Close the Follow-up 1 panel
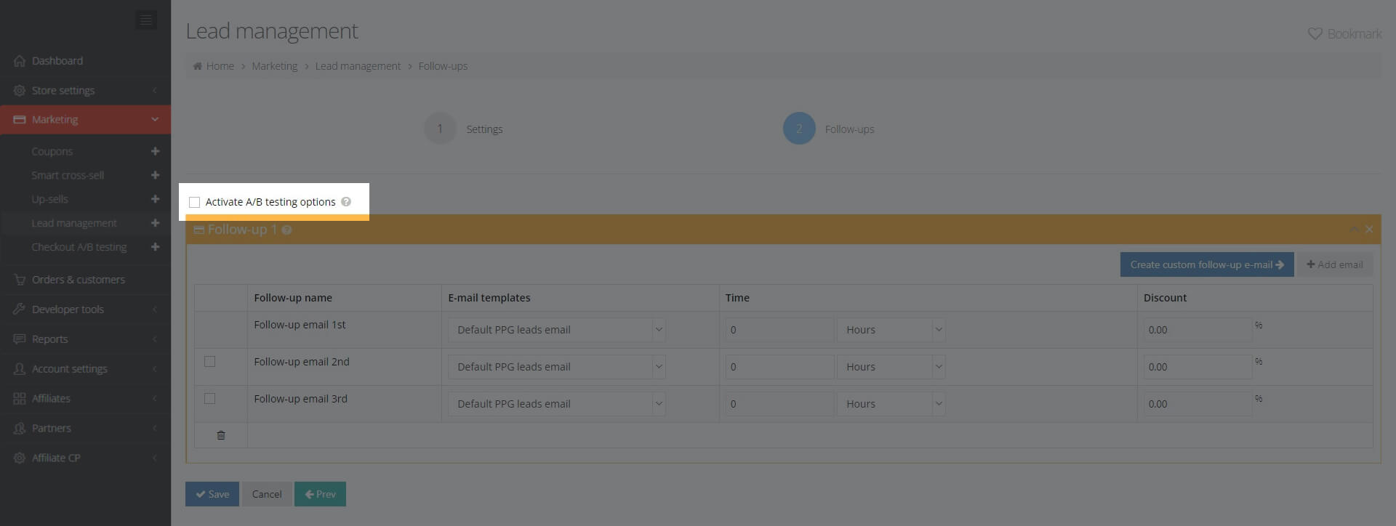 [x=1369, y=230]
